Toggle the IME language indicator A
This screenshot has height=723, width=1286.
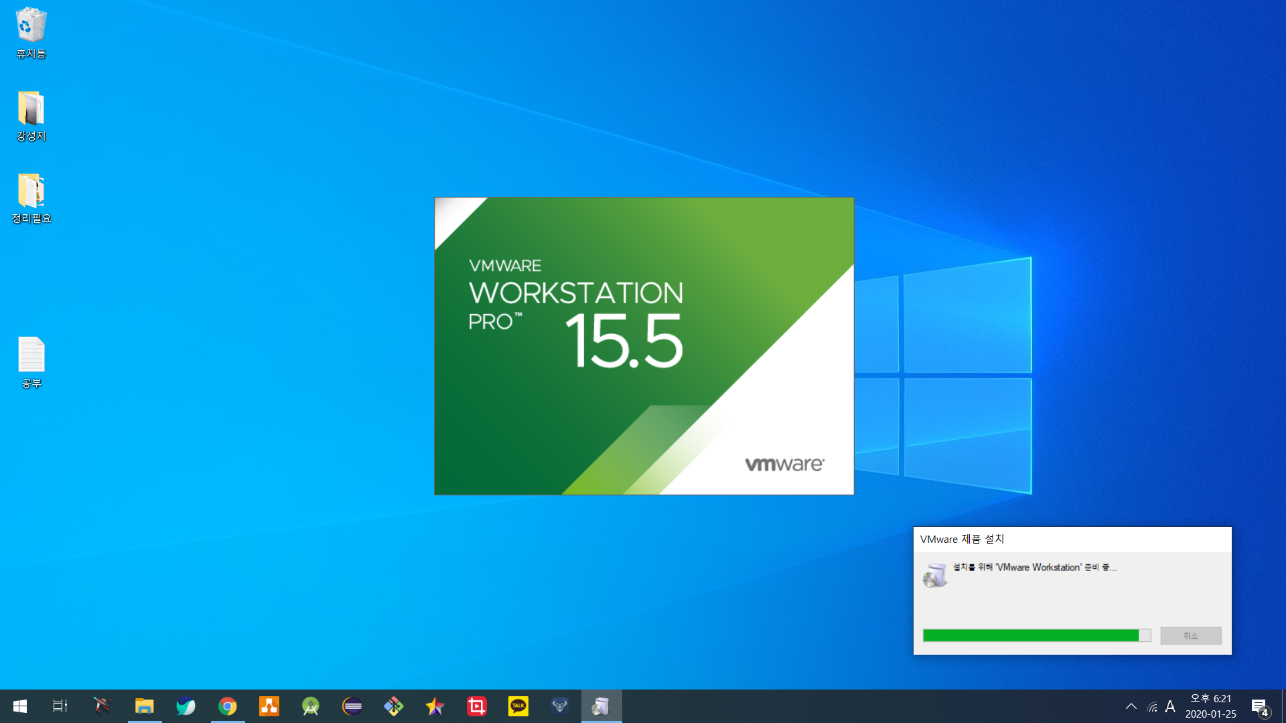pos(1170,706)
